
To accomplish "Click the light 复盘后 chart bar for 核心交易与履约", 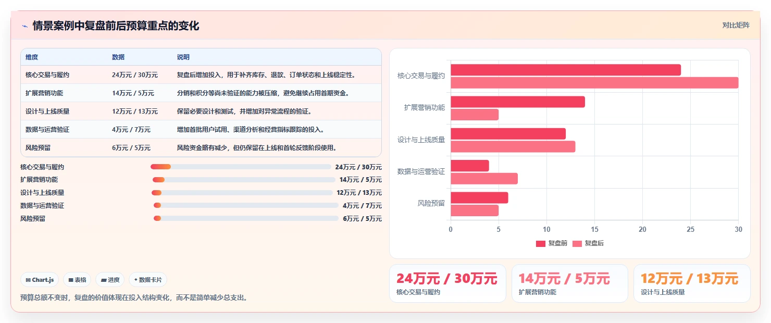I will (x=594, y=82).
